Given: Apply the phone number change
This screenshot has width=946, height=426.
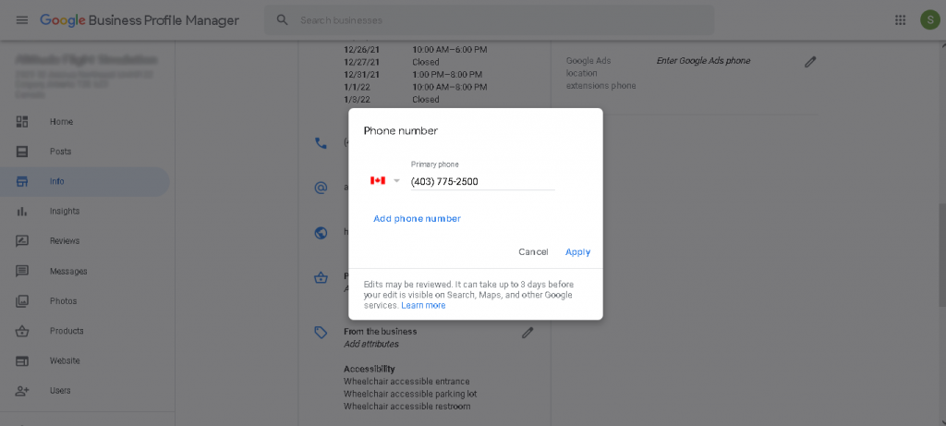Looking at the screenshot, I should (x=577, y=252).
